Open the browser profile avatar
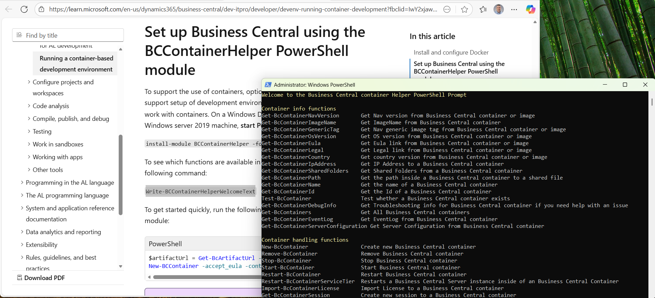This screenshot has width=655, height=298. pyautogui.click(x=499, y=9)
